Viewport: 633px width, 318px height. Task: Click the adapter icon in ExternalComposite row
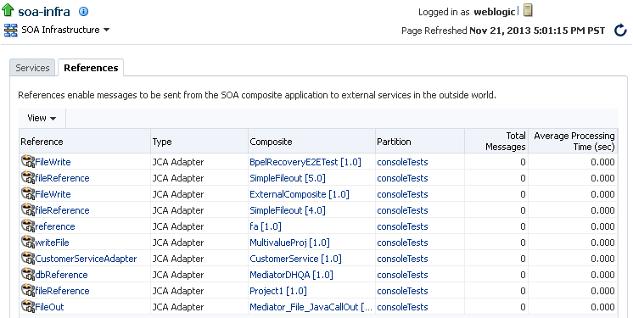tap(28, 193)
